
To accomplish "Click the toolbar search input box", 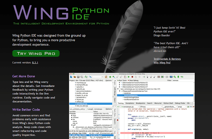I will click(97, 77).
